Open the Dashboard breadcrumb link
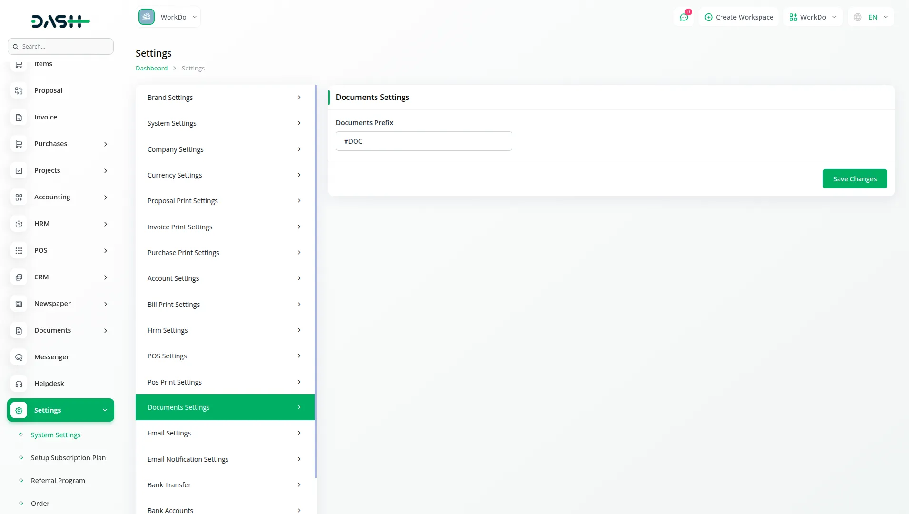Screen dimensions: 909x514 point(151,68)
